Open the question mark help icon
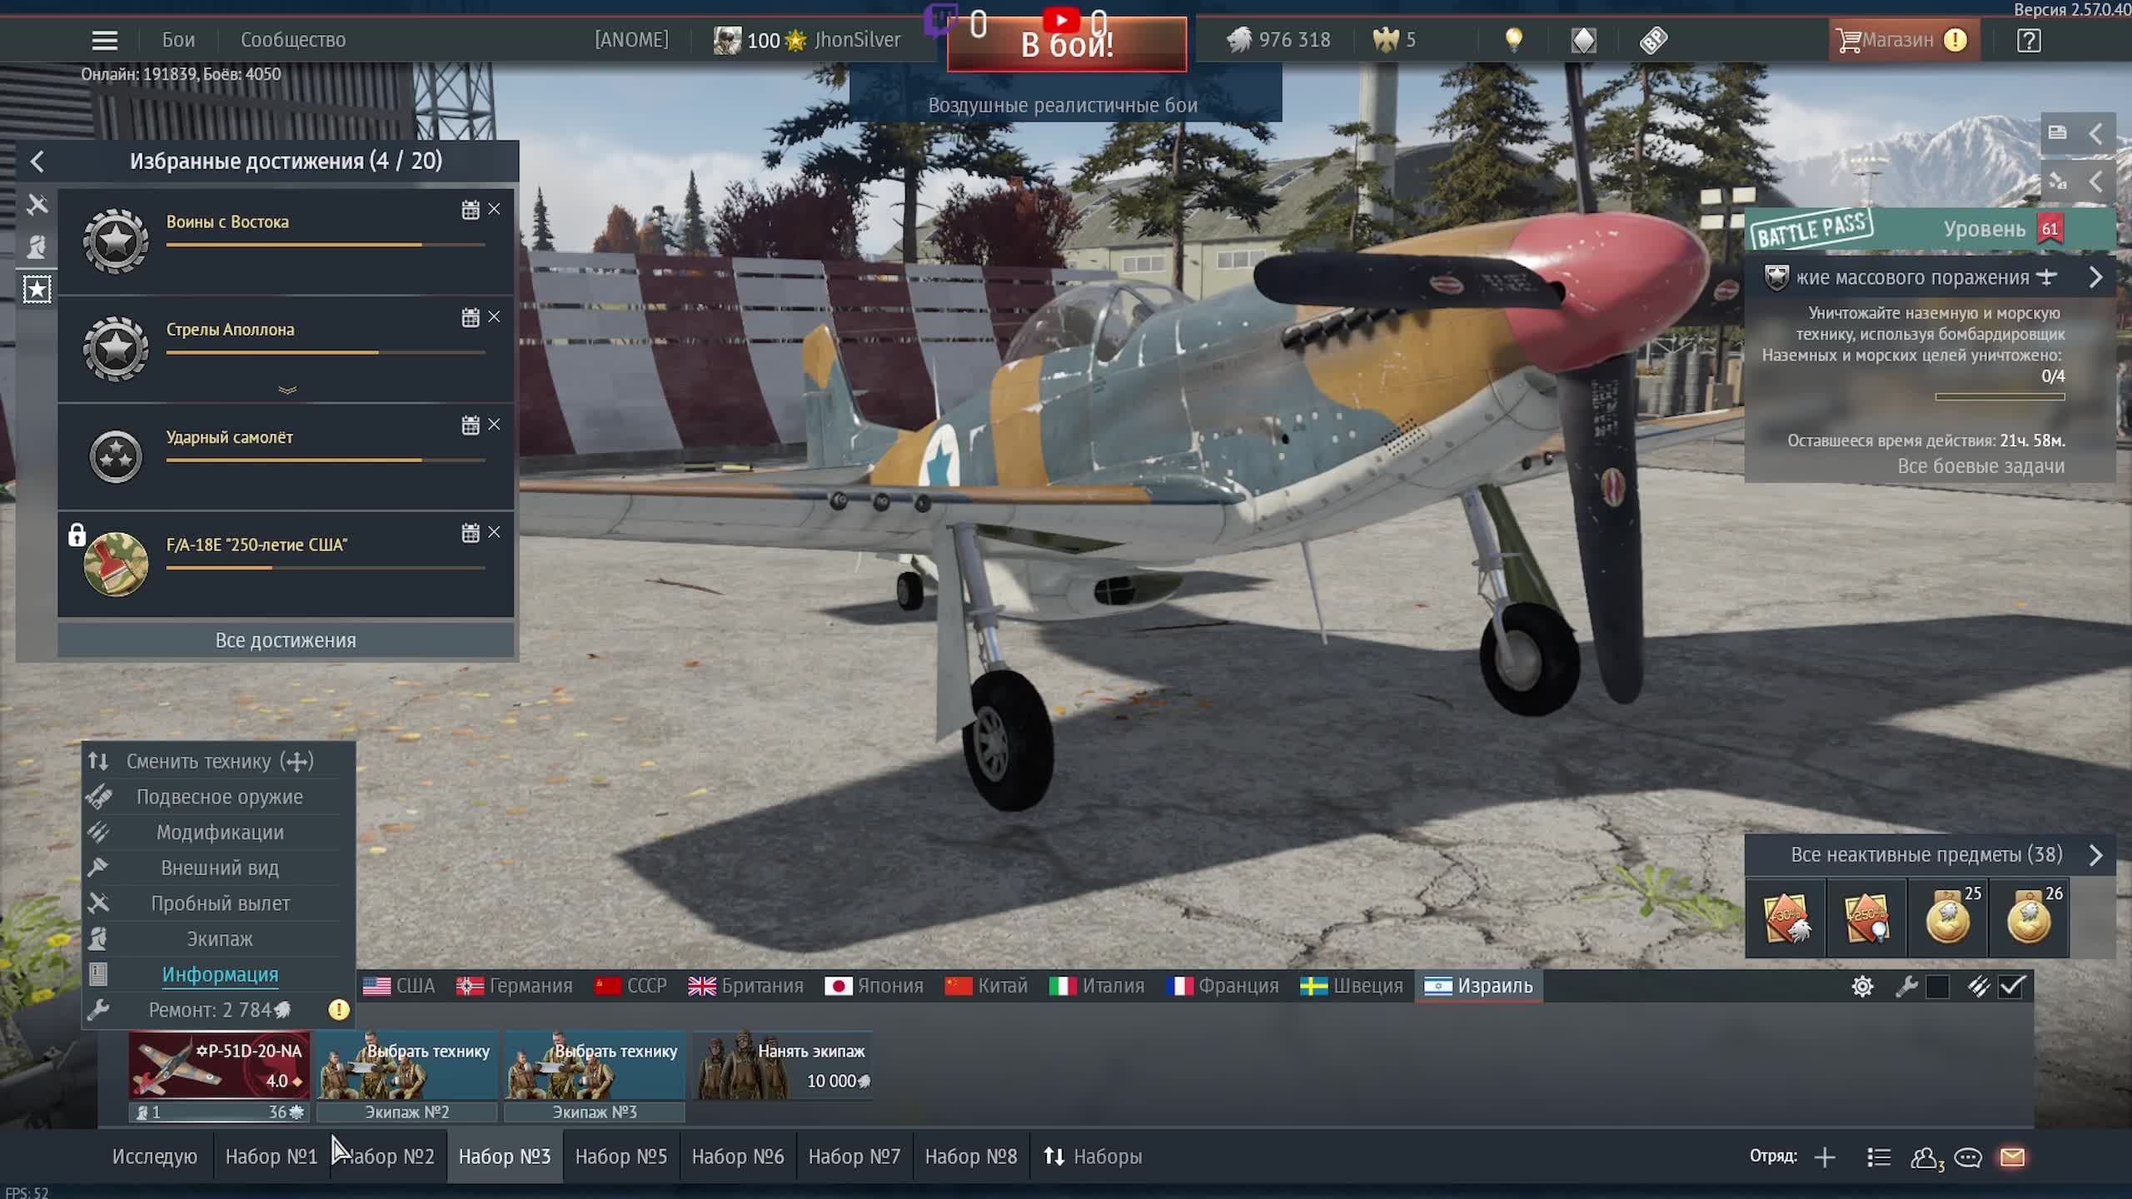The image size is (2132, 1199). click(x=2029, y=40)
